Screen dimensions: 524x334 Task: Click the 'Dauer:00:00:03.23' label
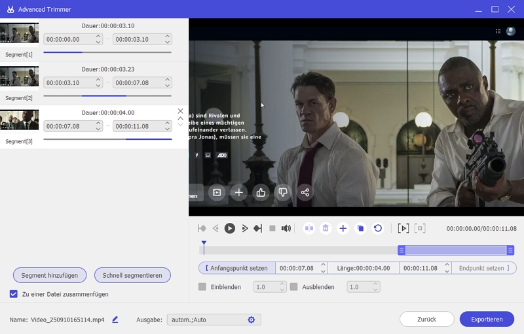point(108,69)
